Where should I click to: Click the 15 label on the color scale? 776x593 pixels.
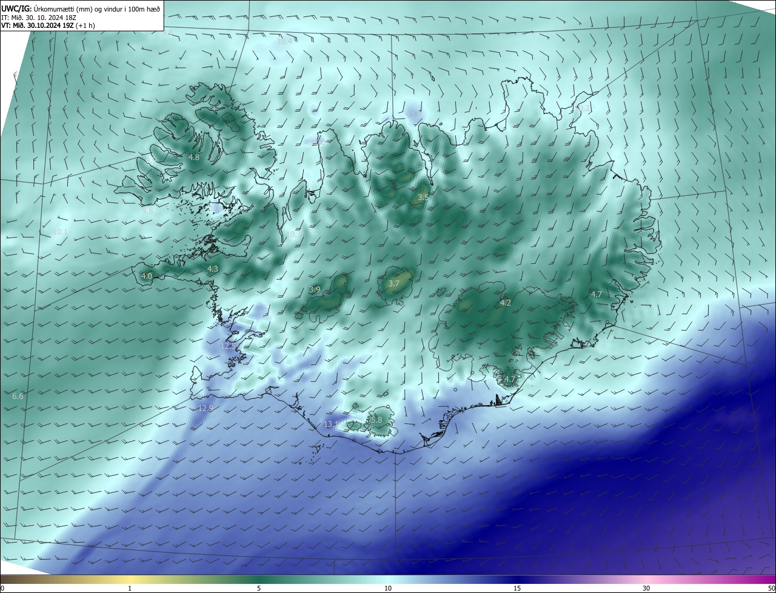(x=517, y=588)
